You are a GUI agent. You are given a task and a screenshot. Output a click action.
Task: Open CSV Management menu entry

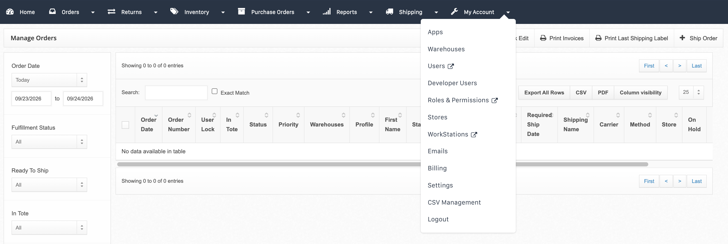(454, 202)
